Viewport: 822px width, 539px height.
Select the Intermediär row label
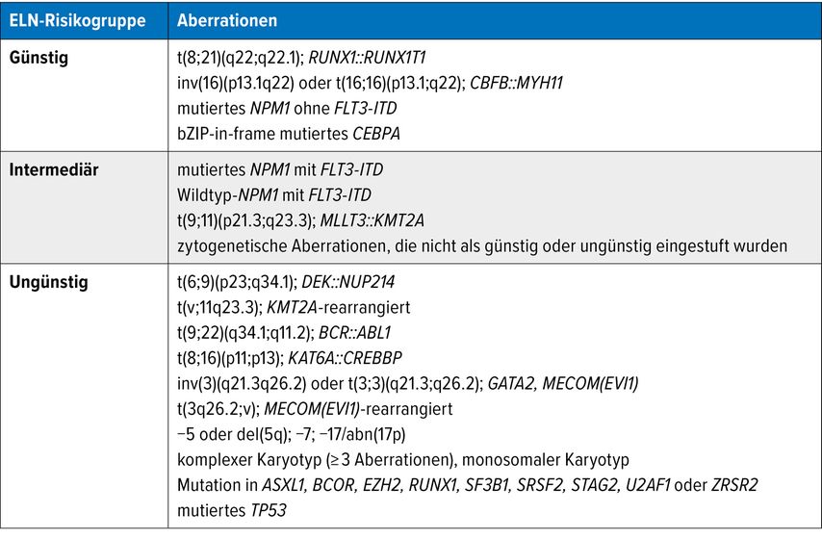pos(57,170)
